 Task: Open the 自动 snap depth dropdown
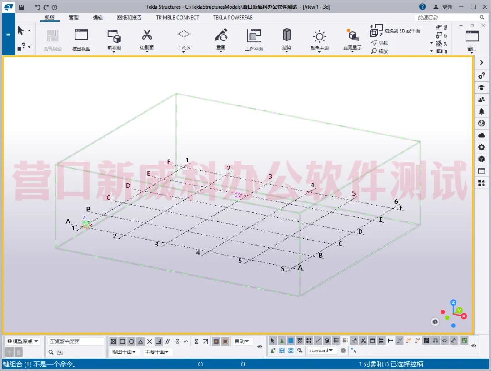[x=242, y=341]
